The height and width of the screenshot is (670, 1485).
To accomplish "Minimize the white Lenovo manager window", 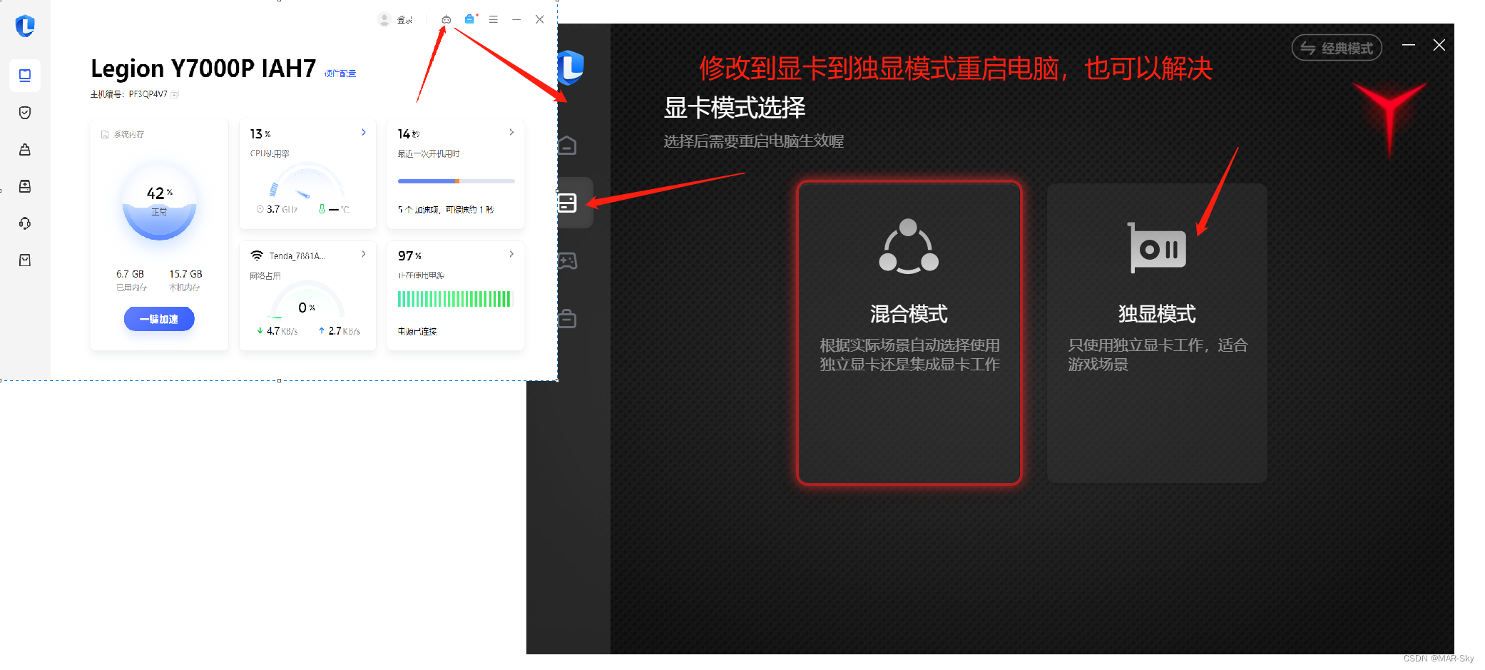I will [516, 19].
